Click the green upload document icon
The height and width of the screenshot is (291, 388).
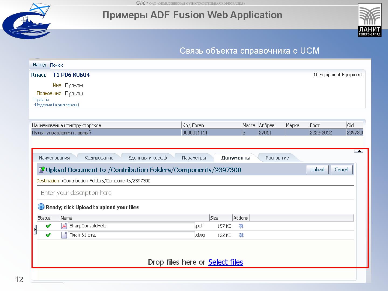coord(42,170)
